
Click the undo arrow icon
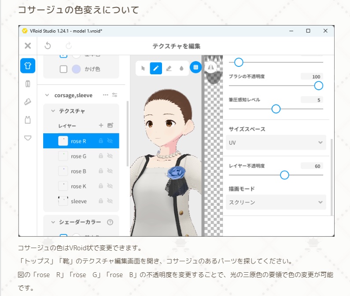coord(48,46)
